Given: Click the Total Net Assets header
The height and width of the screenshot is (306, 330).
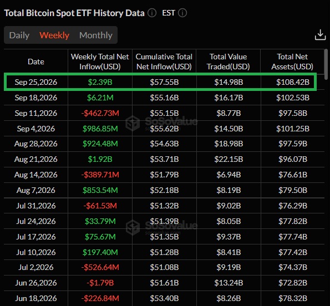Looking at the screenshot, I should point(292,62).
